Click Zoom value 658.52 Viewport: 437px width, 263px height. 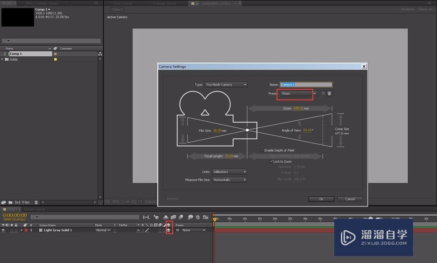click(x=298, y=108)
